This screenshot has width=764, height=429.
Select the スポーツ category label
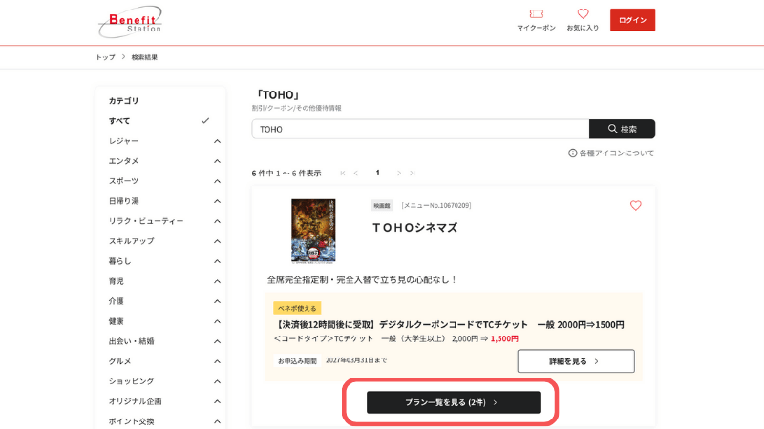tap(123, 181)
